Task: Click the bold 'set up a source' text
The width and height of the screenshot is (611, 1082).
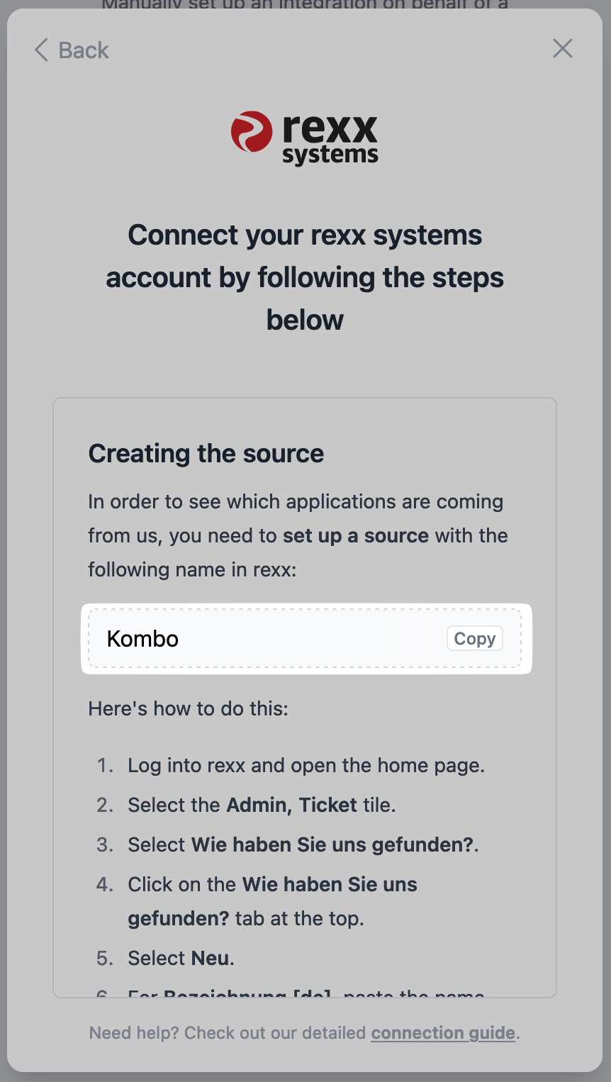Action: click(356, 535)
